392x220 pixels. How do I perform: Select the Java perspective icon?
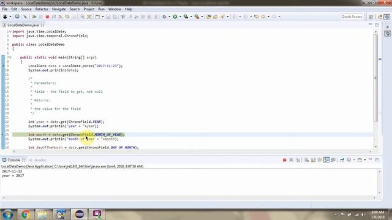(x=380, y=16)
